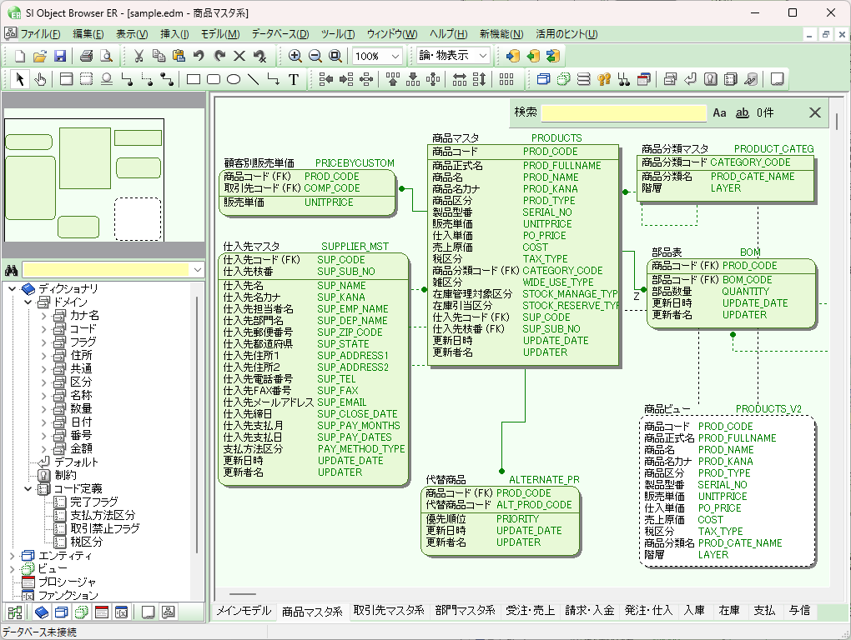Image resolution: width=851 pixels, height=640 pixels.
Task: Click the database synchronize icon
Action: click(x=553, y=56)
